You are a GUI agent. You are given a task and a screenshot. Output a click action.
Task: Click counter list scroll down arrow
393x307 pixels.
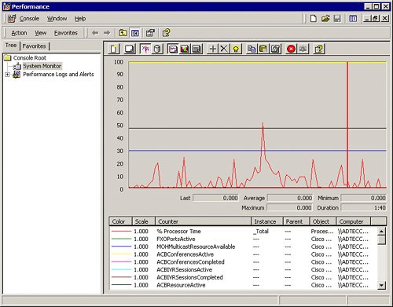tap(382, 285)
